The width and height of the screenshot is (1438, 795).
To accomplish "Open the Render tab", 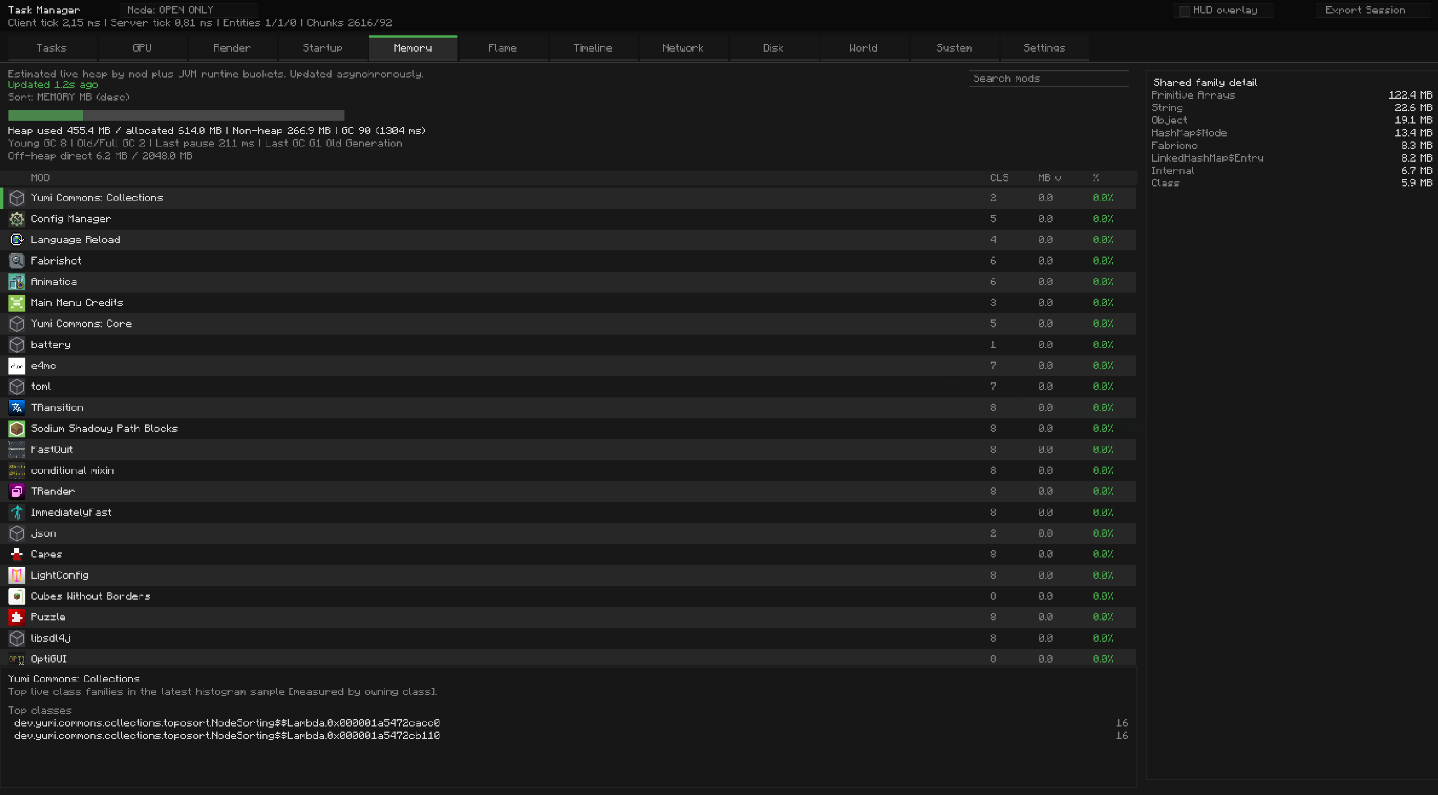I will point(232,48).
